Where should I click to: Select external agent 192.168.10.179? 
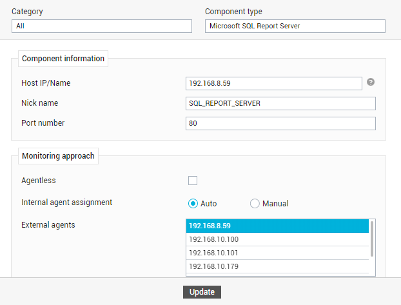tap(277, 266)
